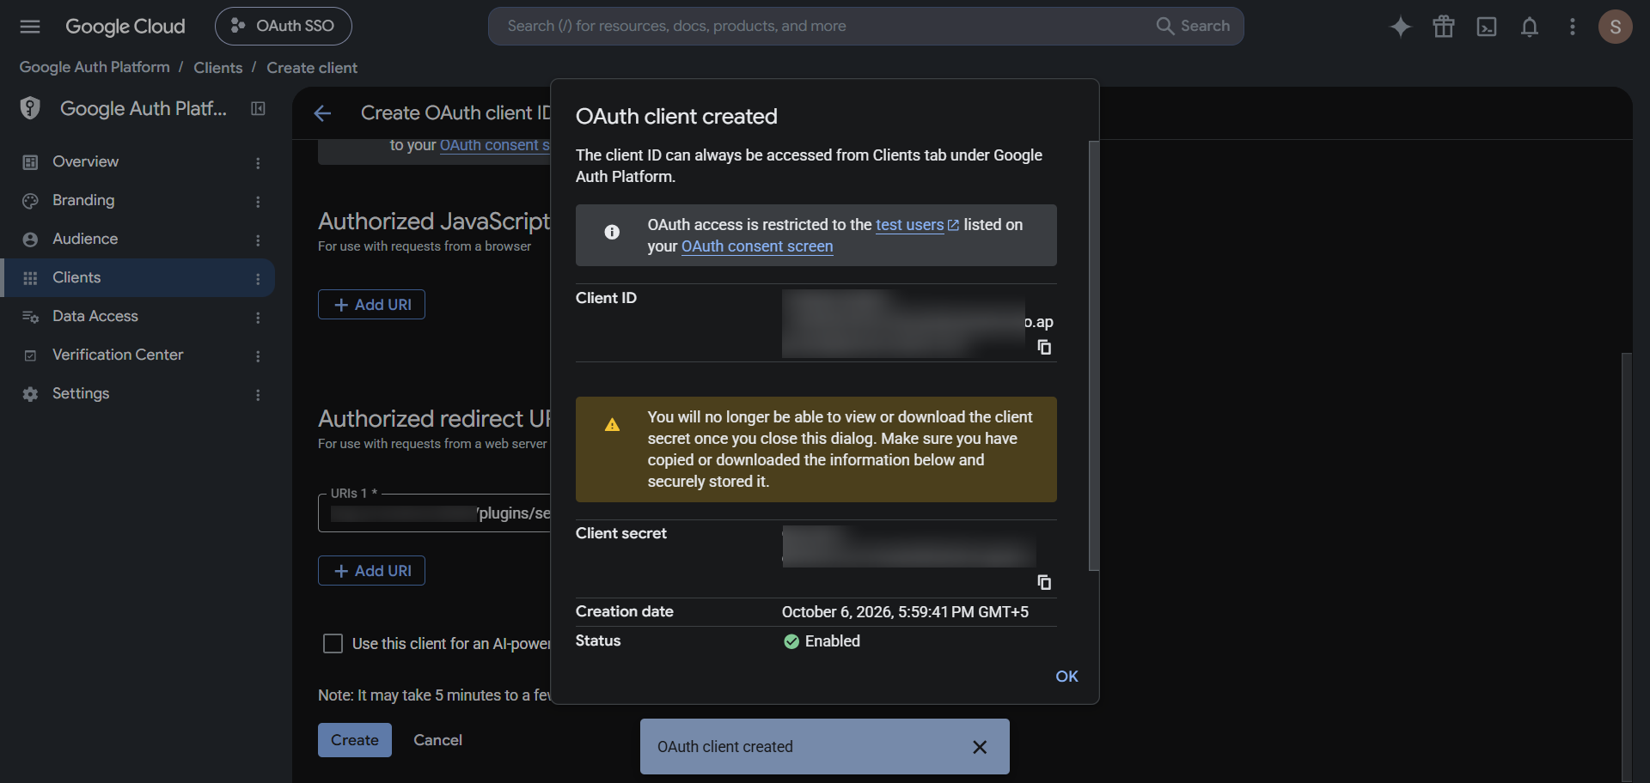The image size is (1650, 783).
Task: Open more options for Clients
Action: coord(258,279)
